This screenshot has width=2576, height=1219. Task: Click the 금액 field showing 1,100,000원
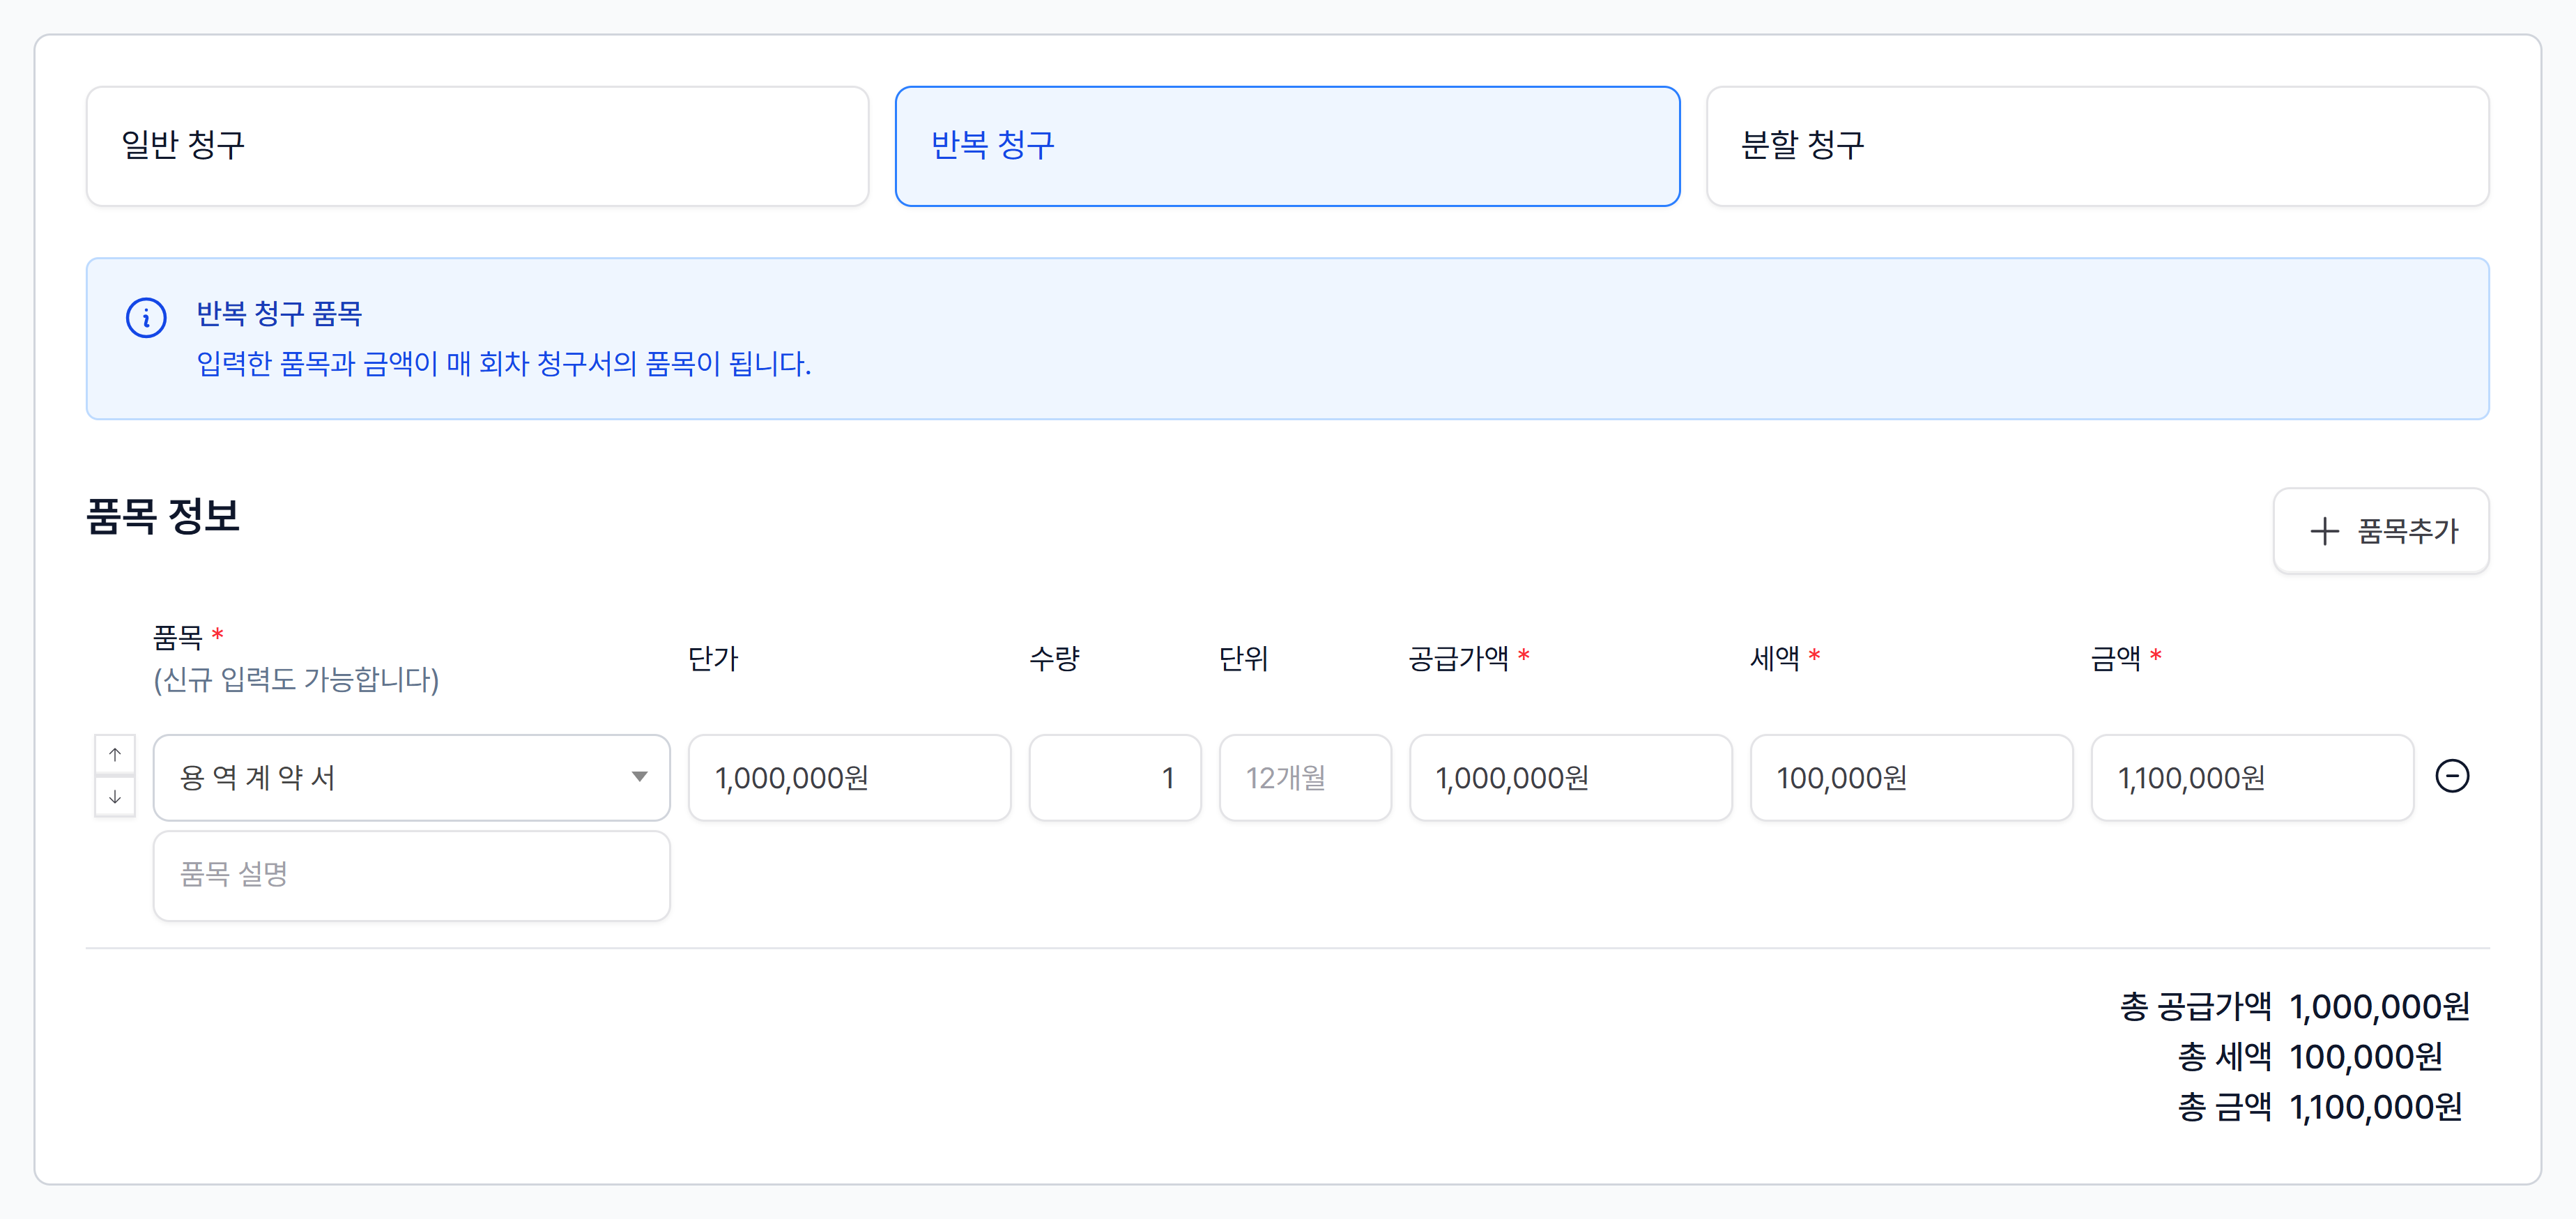point(2252,778)
